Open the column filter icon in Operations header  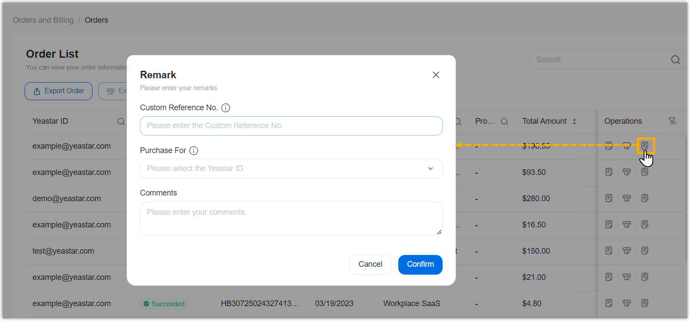click(672, 121)
